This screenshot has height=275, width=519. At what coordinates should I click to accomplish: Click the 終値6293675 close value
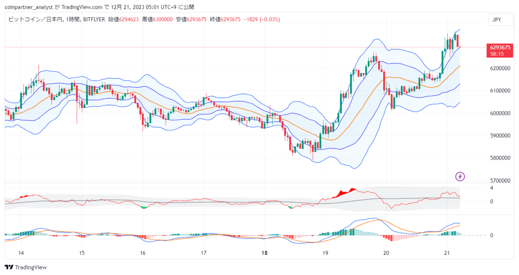pyautogui.click(x=225, y=19)
